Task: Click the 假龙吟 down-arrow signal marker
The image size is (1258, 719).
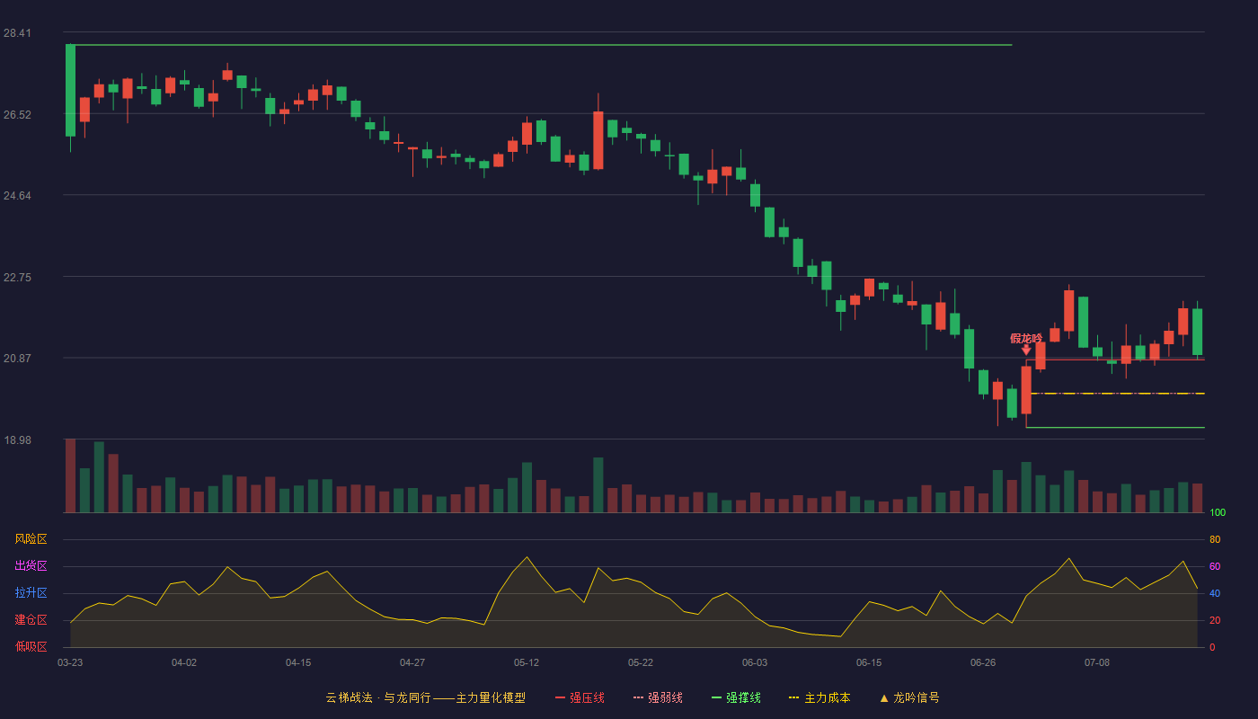Action: pos(1026,350)
